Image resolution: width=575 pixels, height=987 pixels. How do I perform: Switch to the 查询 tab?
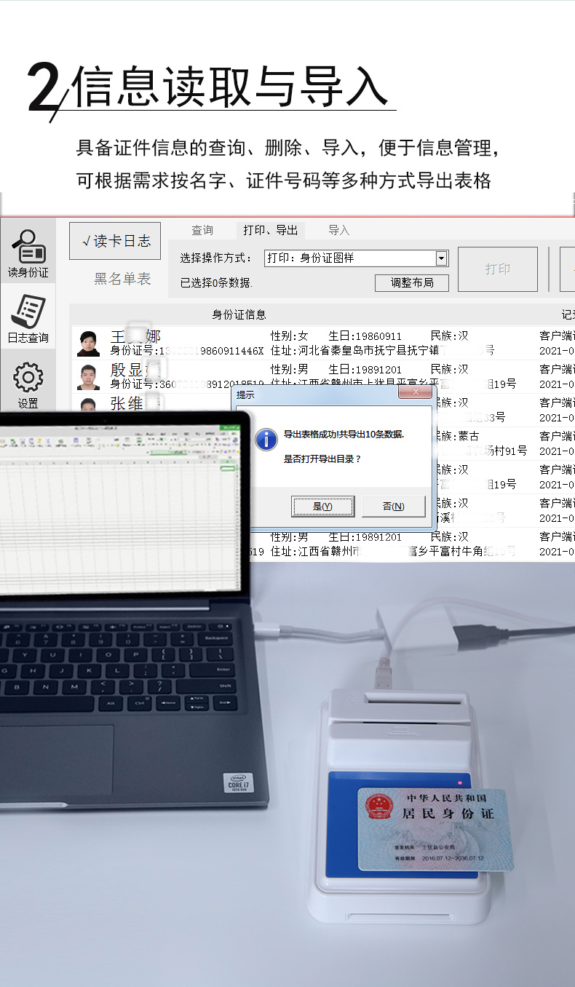(202, 231)
